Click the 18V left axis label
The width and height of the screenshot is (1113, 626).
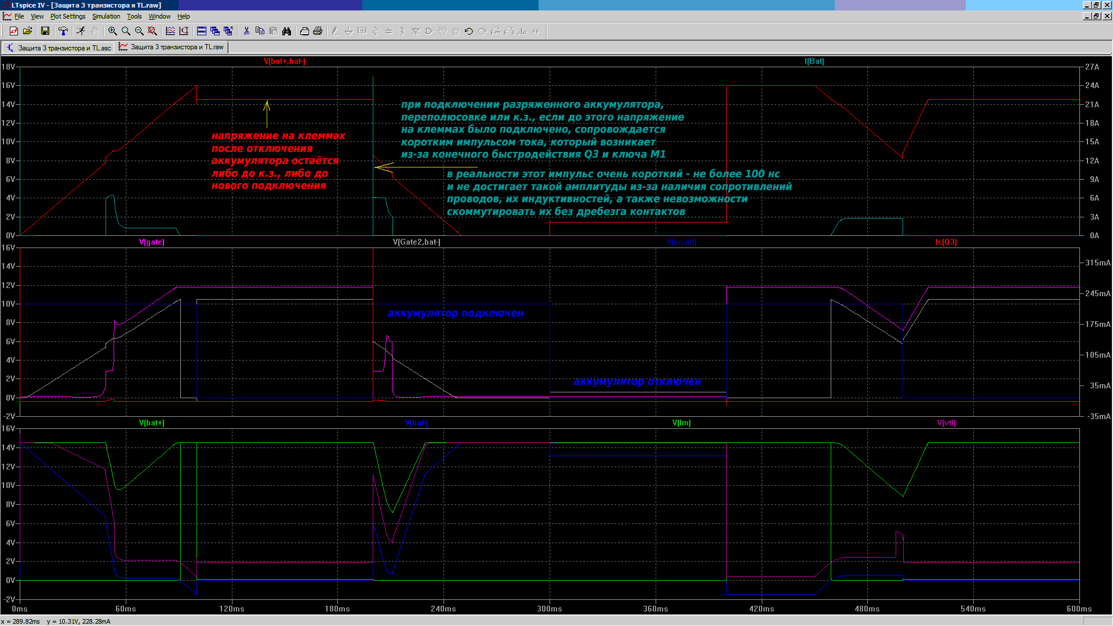[x=8, y=67]
